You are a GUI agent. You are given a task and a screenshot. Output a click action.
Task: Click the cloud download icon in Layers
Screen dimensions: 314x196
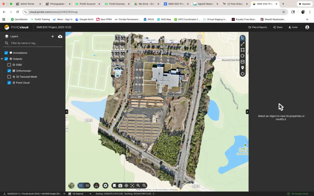point(60,36)
